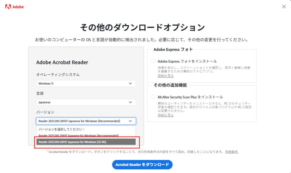Click the 'McAfee Security Scan Plus をインストール' label
The height and width of the screenshot is (173, 291).
click(190, 97)
